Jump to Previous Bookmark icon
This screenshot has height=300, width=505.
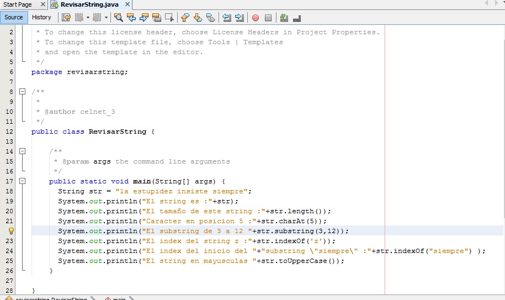(x=185, y=18)
